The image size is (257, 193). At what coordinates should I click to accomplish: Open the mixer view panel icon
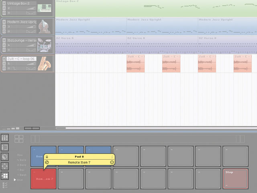coord(5,138)
